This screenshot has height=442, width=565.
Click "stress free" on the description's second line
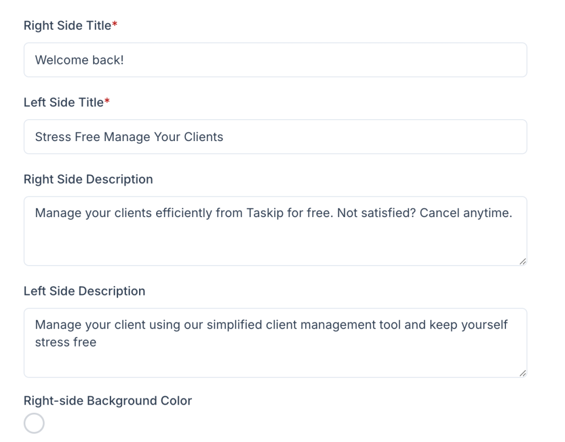pyautogui.click(x=65, y=342)
